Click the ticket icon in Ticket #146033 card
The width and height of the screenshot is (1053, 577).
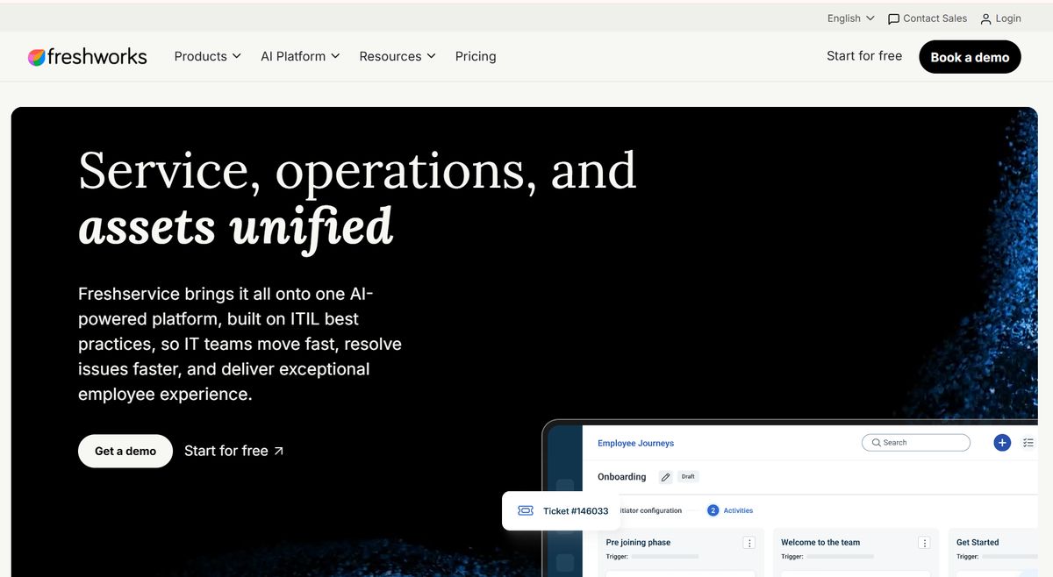(x=526, y=510)
